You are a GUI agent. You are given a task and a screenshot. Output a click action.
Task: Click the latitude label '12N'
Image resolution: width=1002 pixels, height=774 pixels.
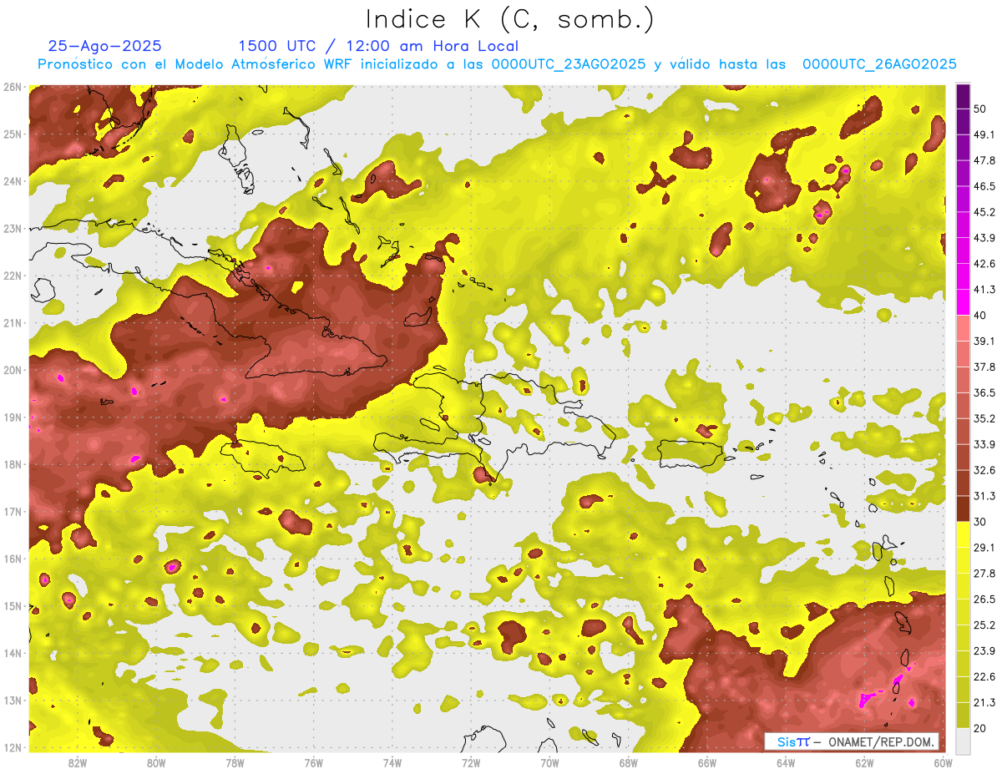pos(13,747)
